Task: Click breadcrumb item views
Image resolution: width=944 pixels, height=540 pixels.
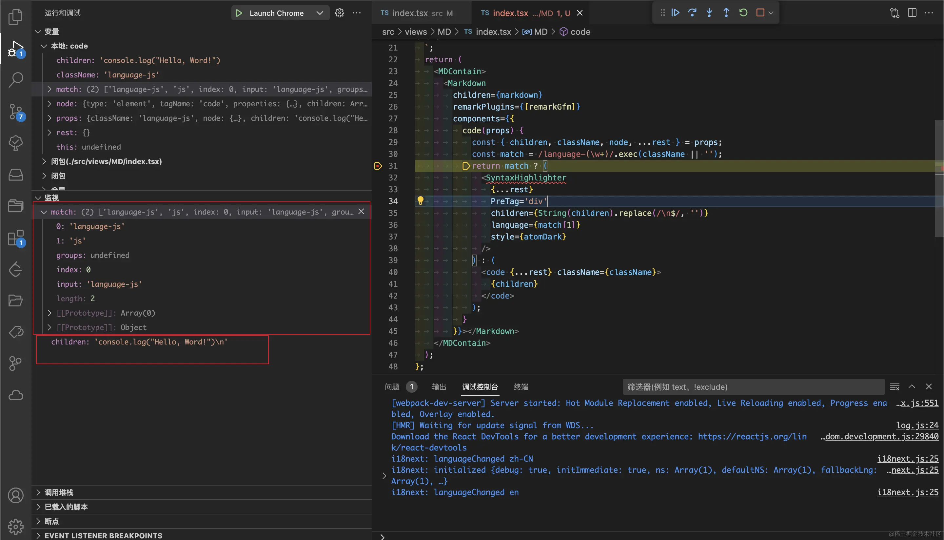Action: tap(416, 32)
